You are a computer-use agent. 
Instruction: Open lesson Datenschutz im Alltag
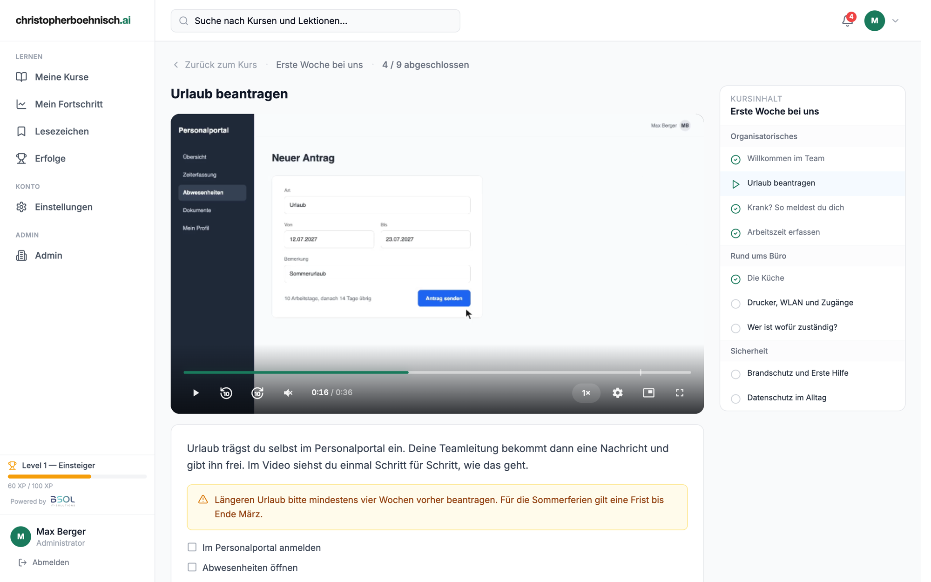[812, 398]
